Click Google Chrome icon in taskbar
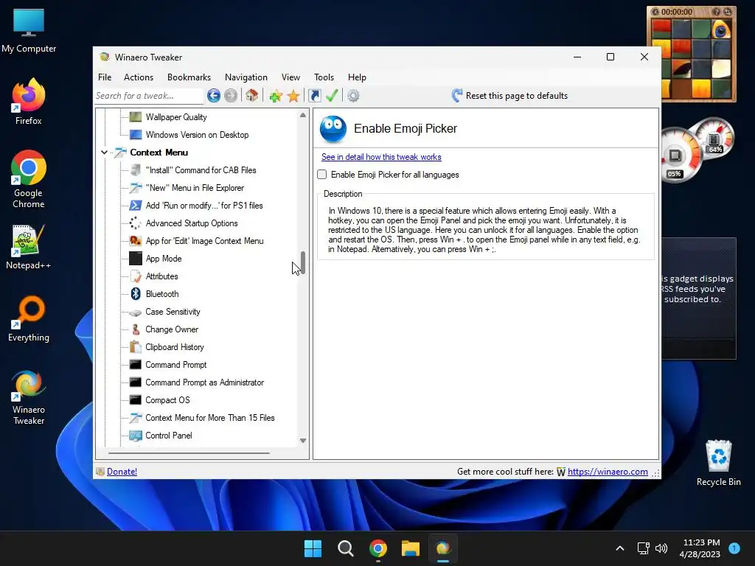The image size is (755, 566). 378,548
